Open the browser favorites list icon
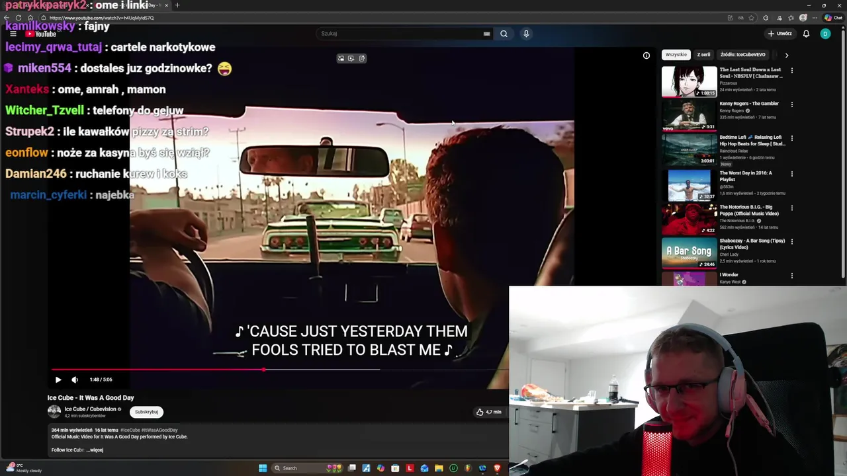This screenshot has width=847, height=476. (x=790, y=18)
